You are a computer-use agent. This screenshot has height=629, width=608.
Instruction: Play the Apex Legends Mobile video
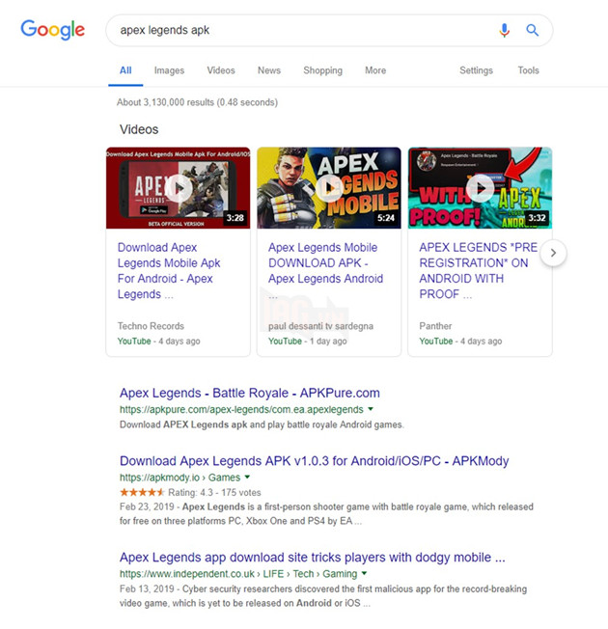pos(329,188)
